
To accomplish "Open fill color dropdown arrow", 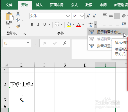I will pyautogui.click(x=73, y=24).
